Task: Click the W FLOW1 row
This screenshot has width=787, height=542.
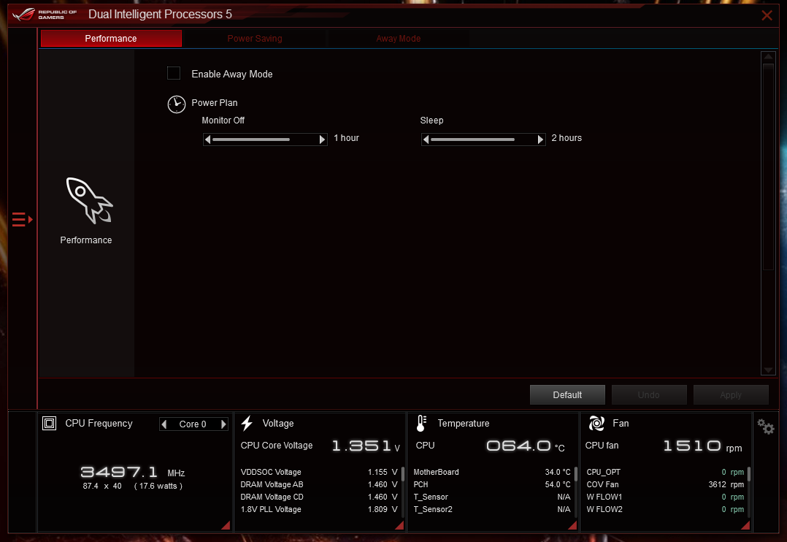Action: 665,497
